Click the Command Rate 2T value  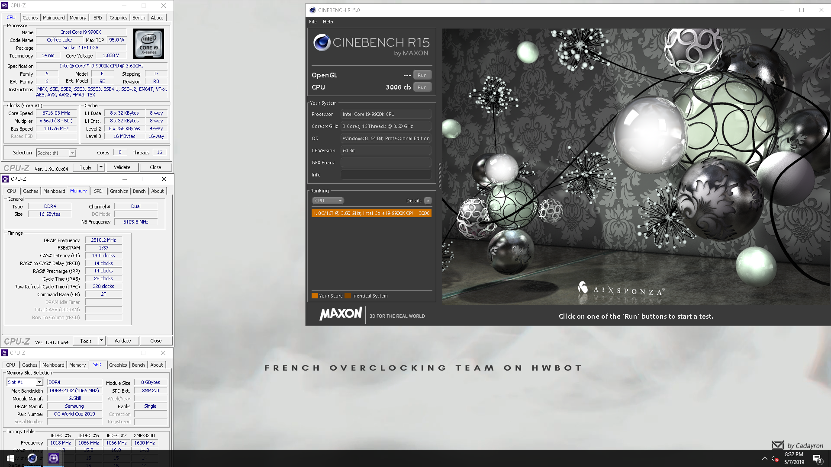[x=103, y=294]
